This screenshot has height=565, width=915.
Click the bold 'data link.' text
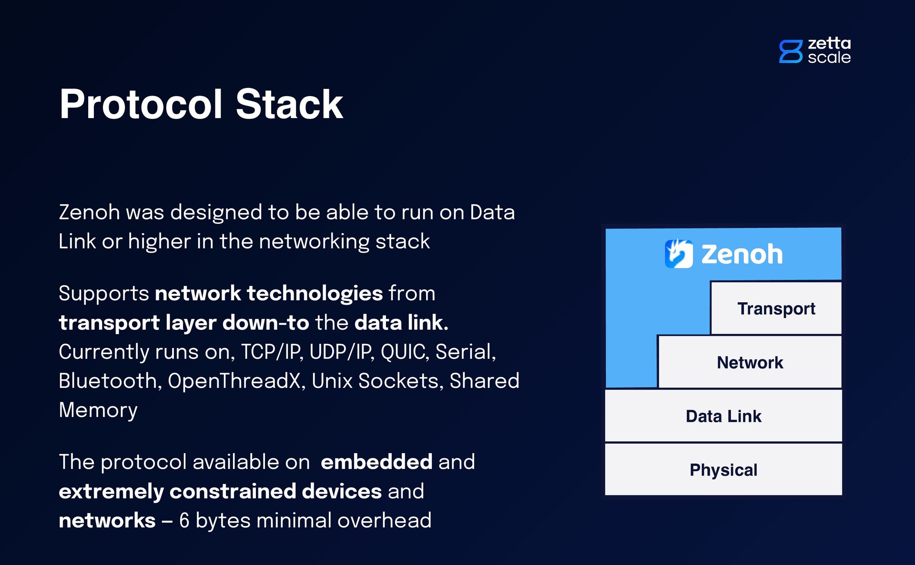[401, 323]
